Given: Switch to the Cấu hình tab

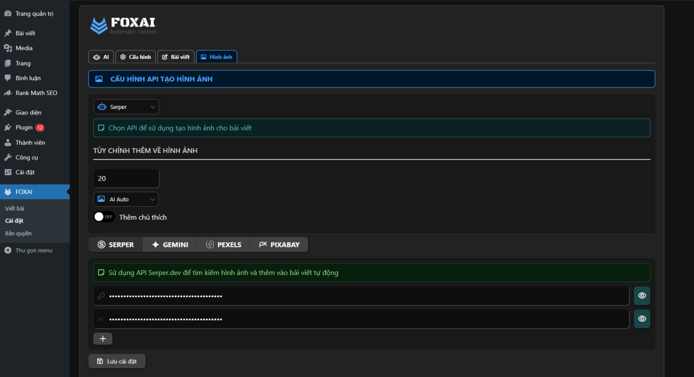Looking at the screenshot, I should point(136,57).
